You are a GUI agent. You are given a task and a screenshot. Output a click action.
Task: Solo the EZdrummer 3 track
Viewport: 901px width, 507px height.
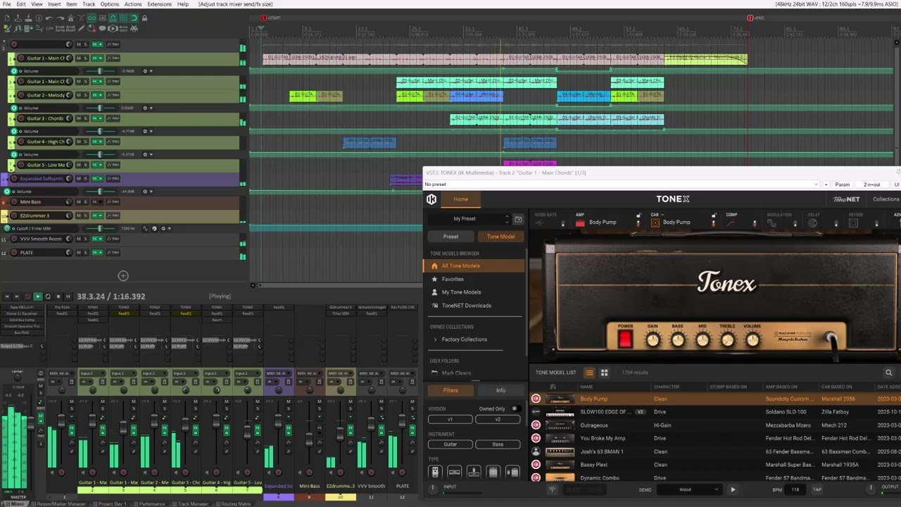[x=86, y=215]
